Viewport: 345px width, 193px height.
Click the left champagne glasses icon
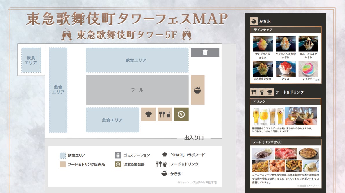pos(67,34)
